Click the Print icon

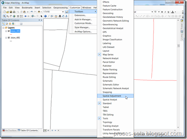[x=14, y=12]
